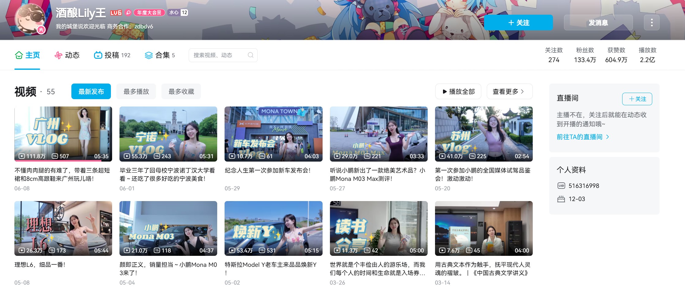Click the 发消息 button
Image resolution: width=685 pixels, height=295 pixels.
598,22
